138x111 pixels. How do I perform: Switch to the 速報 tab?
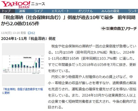[22, 11]
